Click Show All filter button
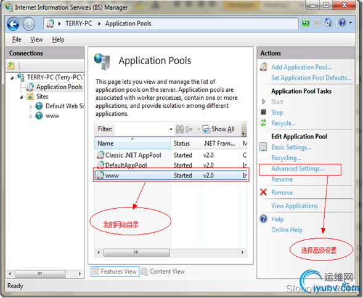The width and height of the screenshot is (363, 298). click(x=219, y=129)
